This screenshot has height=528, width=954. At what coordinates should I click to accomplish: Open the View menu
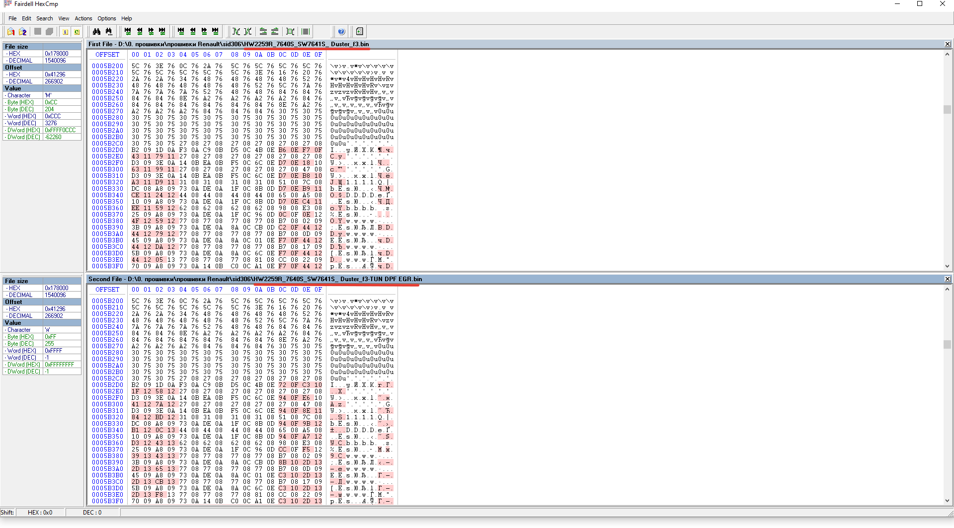coord(64,18)
